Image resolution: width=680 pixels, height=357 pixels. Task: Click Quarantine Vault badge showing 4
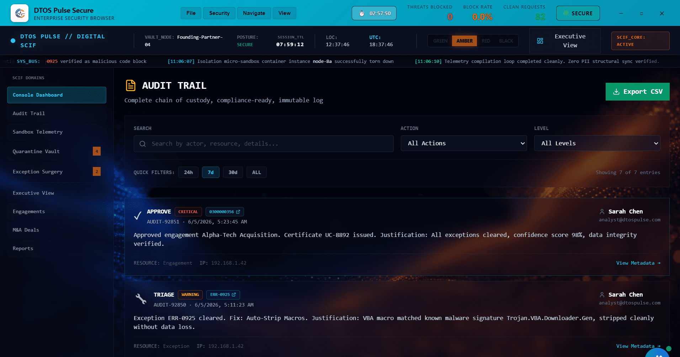tap(97, 151)
